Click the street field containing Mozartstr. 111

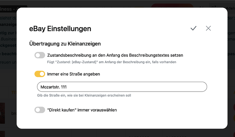tap(122, 87)
